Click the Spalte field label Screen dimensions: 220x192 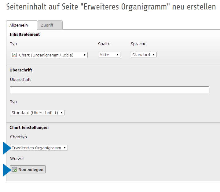click(104, 44)
